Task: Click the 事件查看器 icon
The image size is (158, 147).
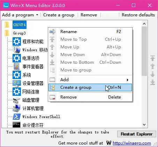Action: pyautogui.click(x=17, y=67)
